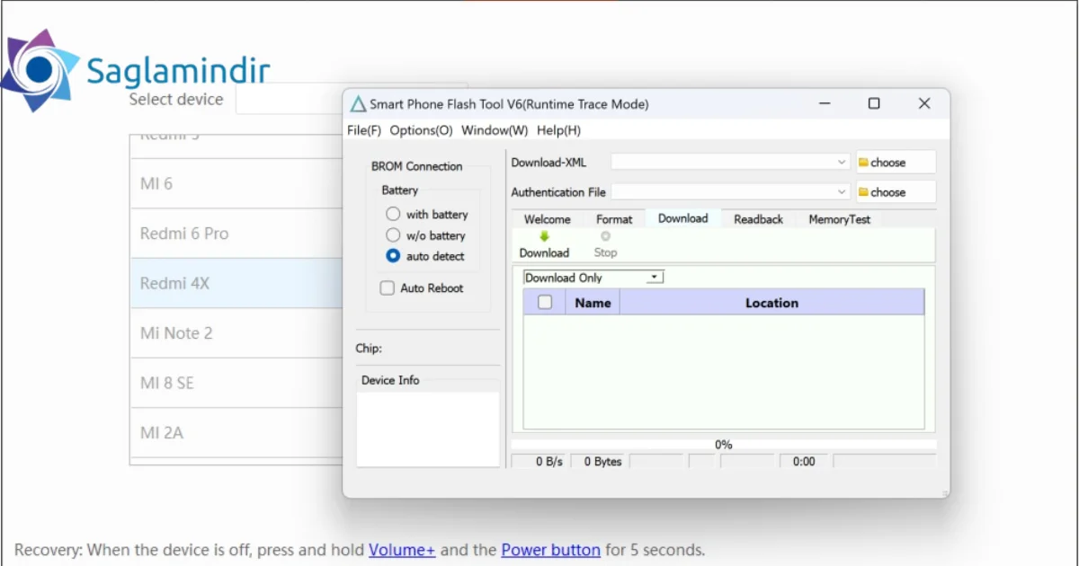Screen dimensions: 1079x566
Task: Click the 0:00 elapsed time status entry
Action: pyautogui.click(x=804, y=461)
